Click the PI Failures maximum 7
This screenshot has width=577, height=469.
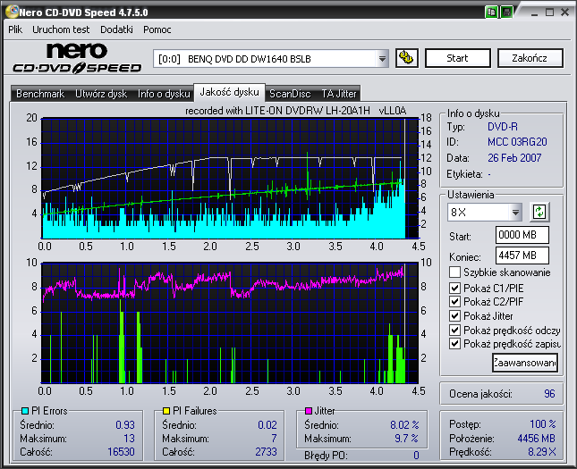[274, 439]
